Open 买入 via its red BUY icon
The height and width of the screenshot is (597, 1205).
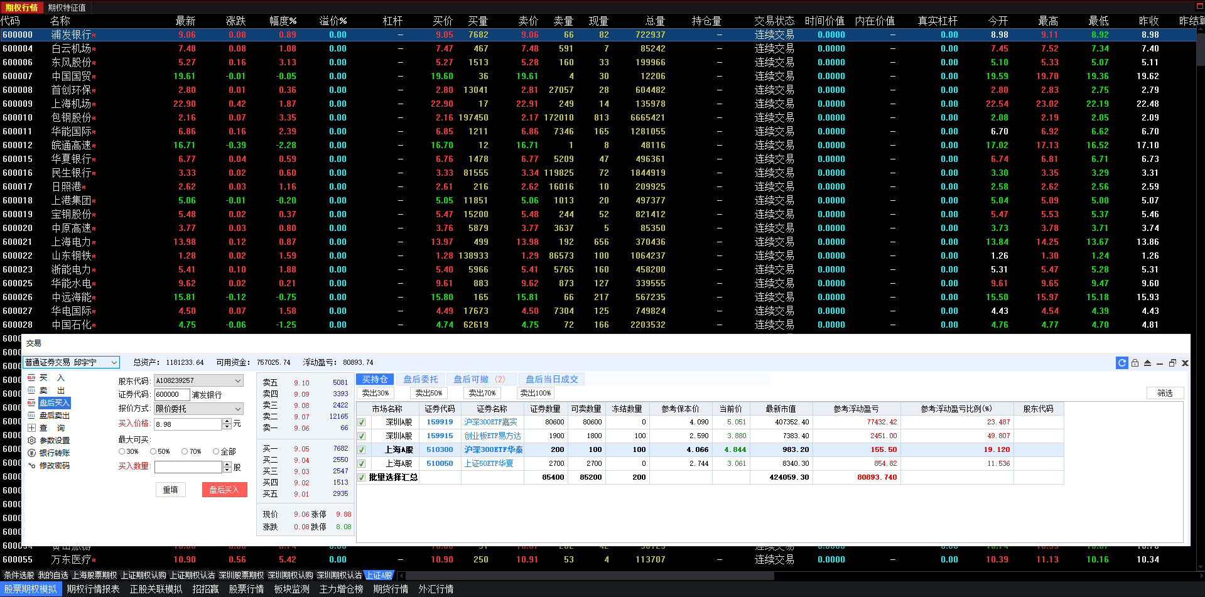pyautogui.click(x=31, y=378)
